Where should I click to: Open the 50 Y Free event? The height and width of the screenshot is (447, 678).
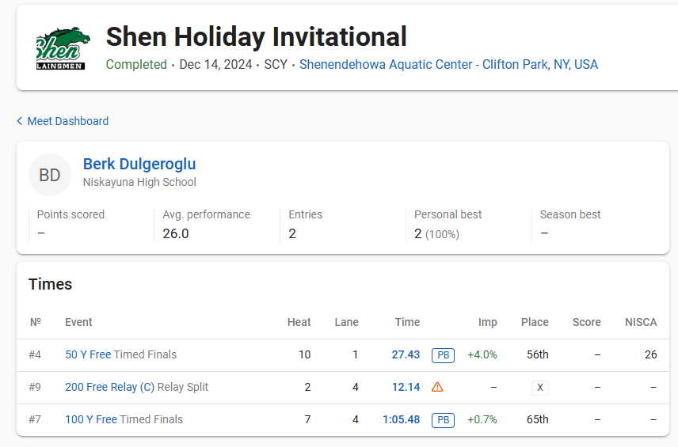(88, 355)
